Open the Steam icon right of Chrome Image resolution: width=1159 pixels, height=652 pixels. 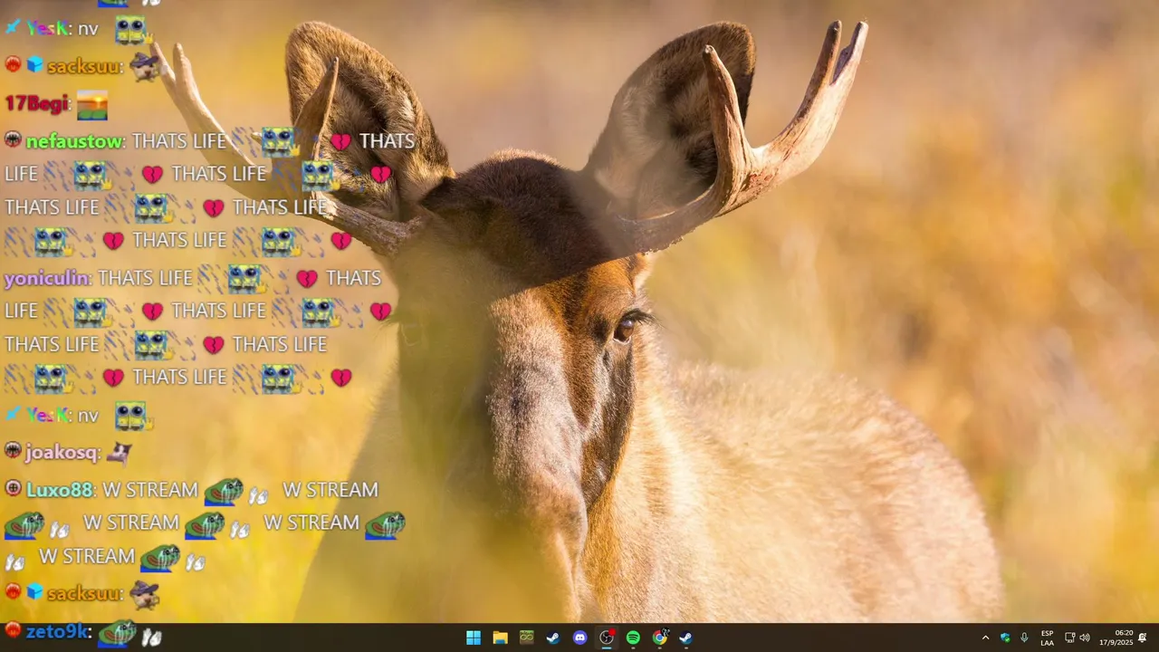point(686,638)
